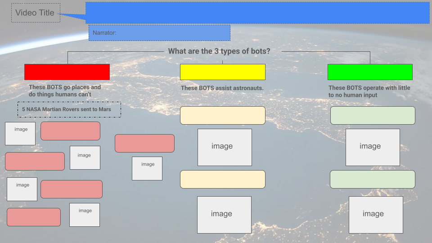Click the 'These BOTS assist astronauts' text
The width and height of the screenshot is (432, 243).
point(222,88)
